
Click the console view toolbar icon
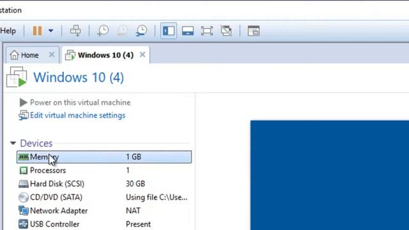254,31
